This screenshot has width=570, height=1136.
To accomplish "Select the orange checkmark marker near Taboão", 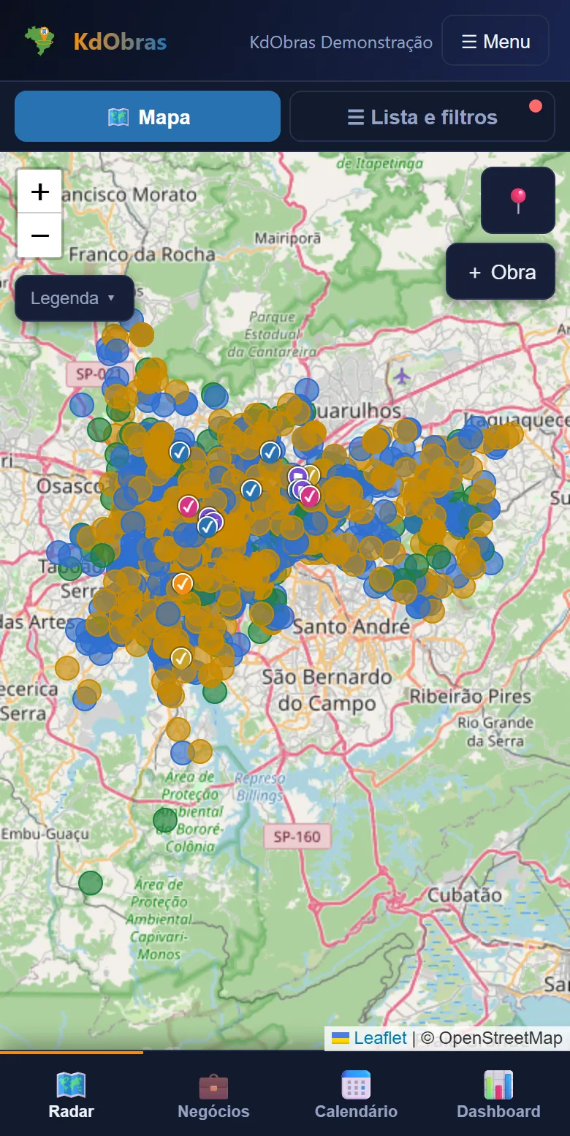I will pos(182,583).
